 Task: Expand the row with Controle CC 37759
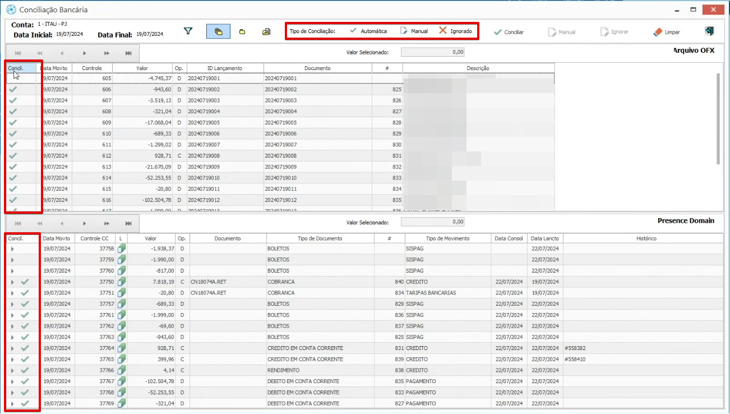coord(12,260)
